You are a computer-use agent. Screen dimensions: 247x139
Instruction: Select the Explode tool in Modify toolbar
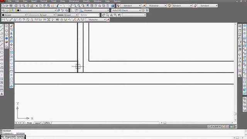click(11, 86)
